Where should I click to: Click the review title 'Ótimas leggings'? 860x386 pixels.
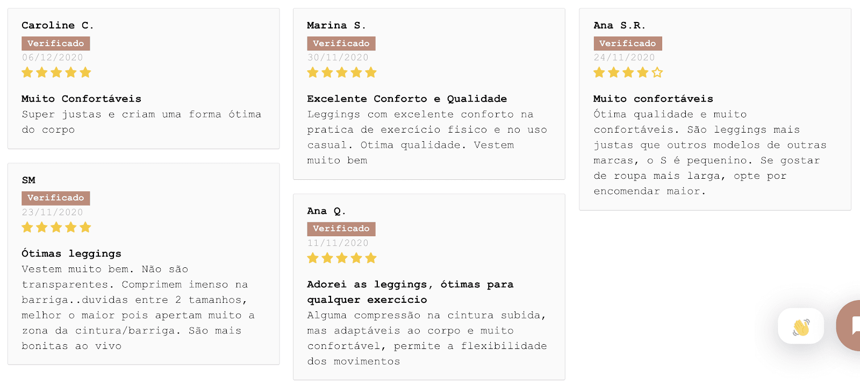71,253
